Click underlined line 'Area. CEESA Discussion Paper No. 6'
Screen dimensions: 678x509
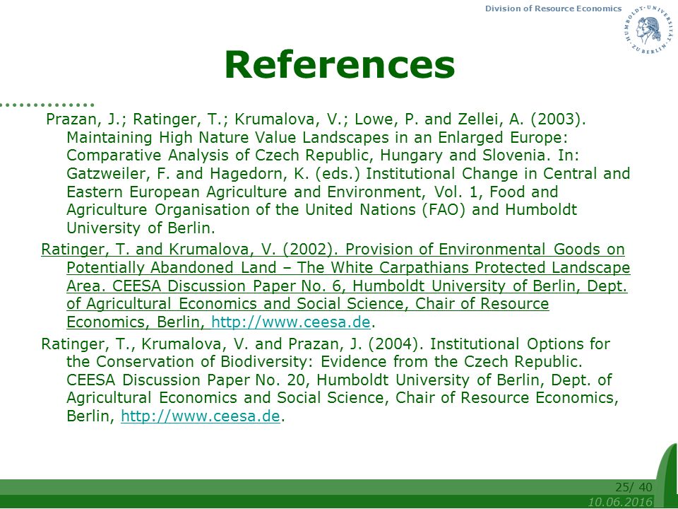(347, 286)
